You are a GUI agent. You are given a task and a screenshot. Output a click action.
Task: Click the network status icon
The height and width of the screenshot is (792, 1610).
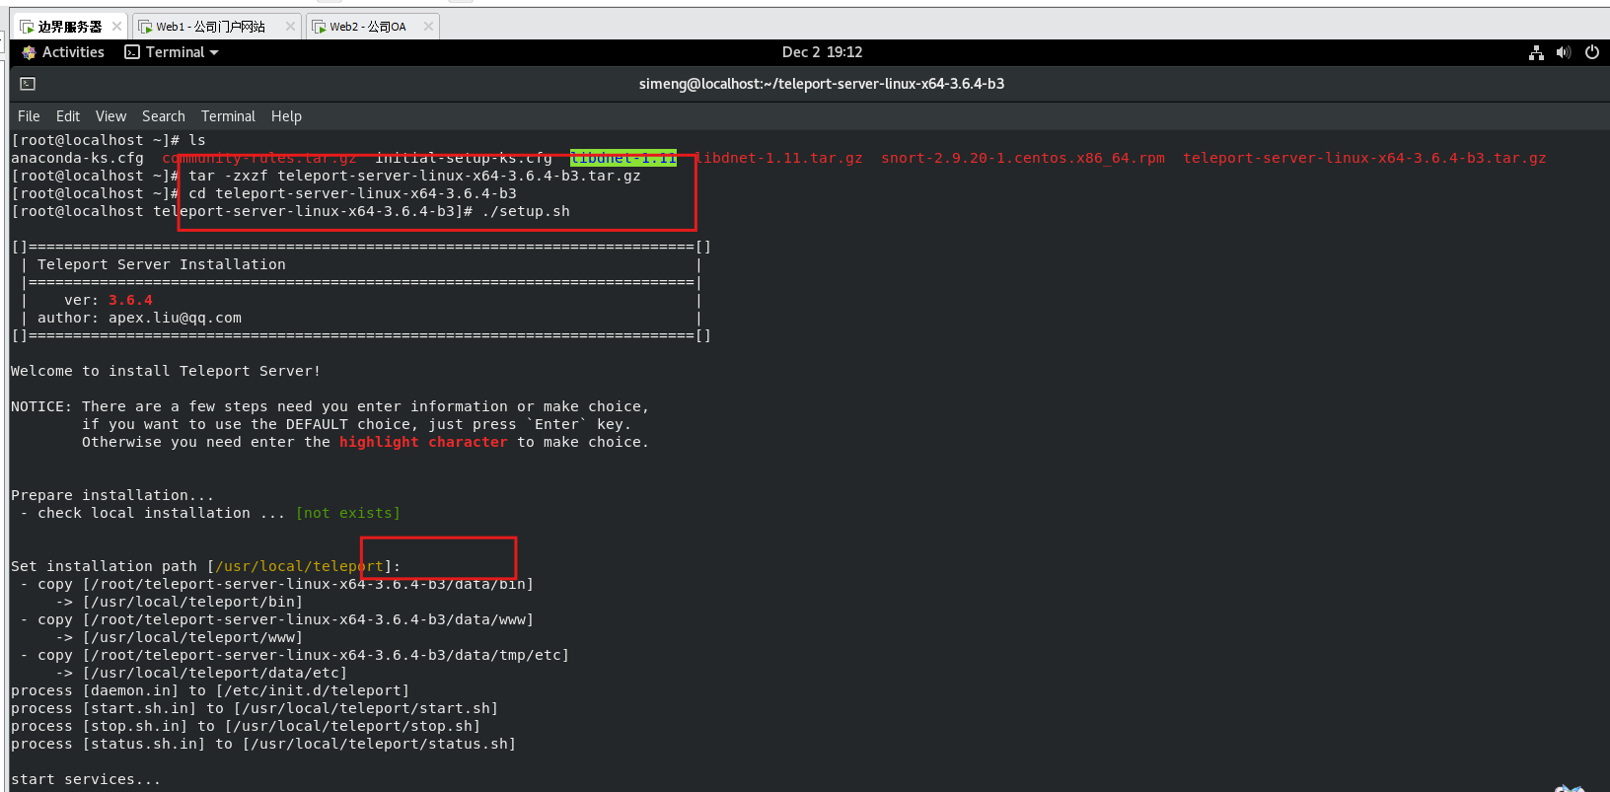(x=1536, y=52)
